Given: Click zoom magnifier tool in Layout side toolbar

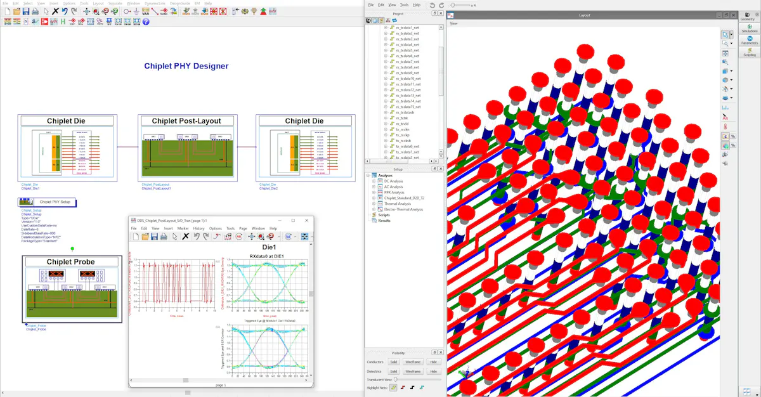Looking at the screenshot, I should [725, 43].
